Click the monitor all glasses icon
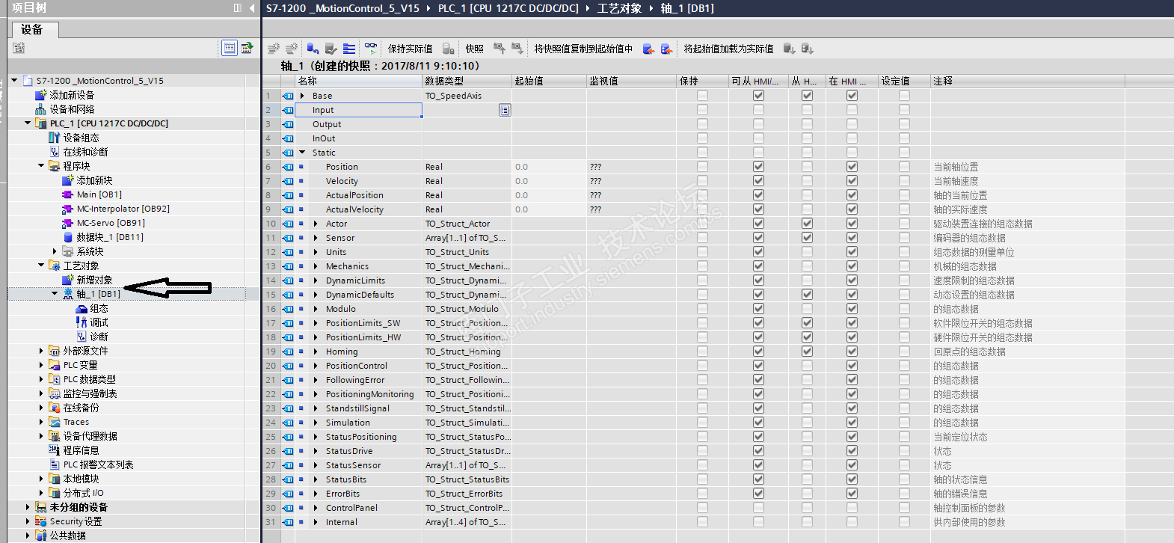1174x543 pixels. (371, 48)
